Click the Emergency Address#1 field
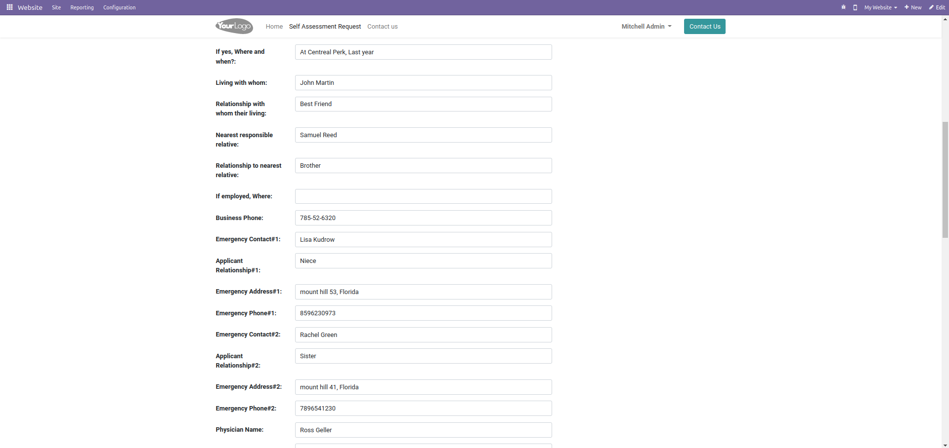The height and width of the screenshot is (448, 949). [424, 292]
